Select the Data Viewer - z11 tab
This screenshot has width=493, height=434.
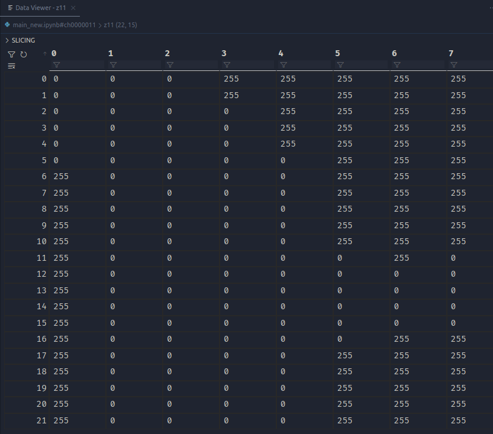point(40,8)
